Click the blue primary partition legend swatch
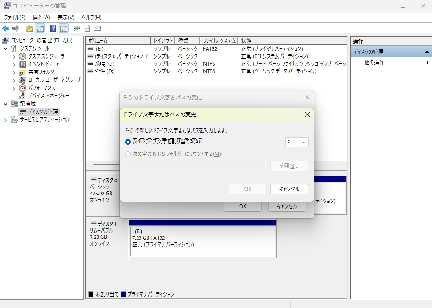 point(123,294)
